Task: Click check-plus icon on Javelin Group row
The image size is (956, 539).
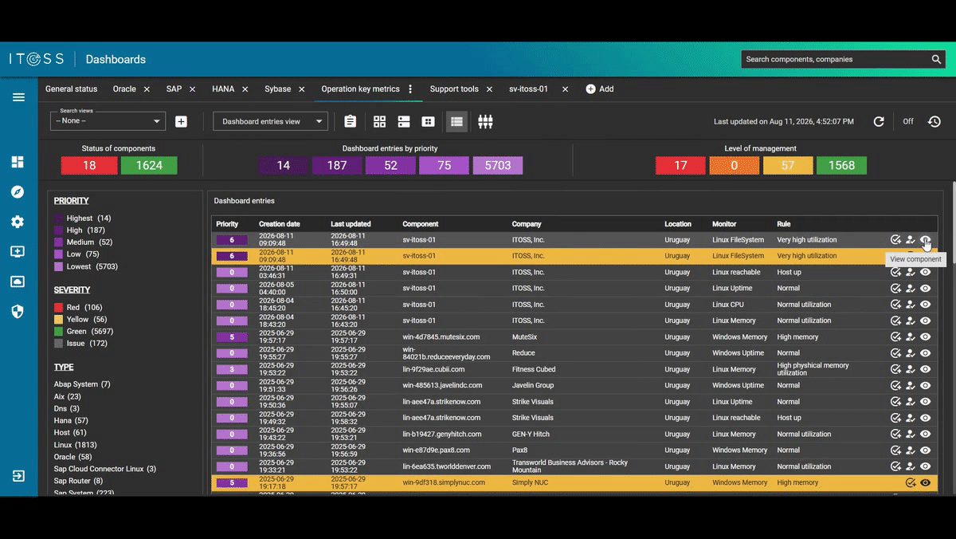Action: point(895,386)
